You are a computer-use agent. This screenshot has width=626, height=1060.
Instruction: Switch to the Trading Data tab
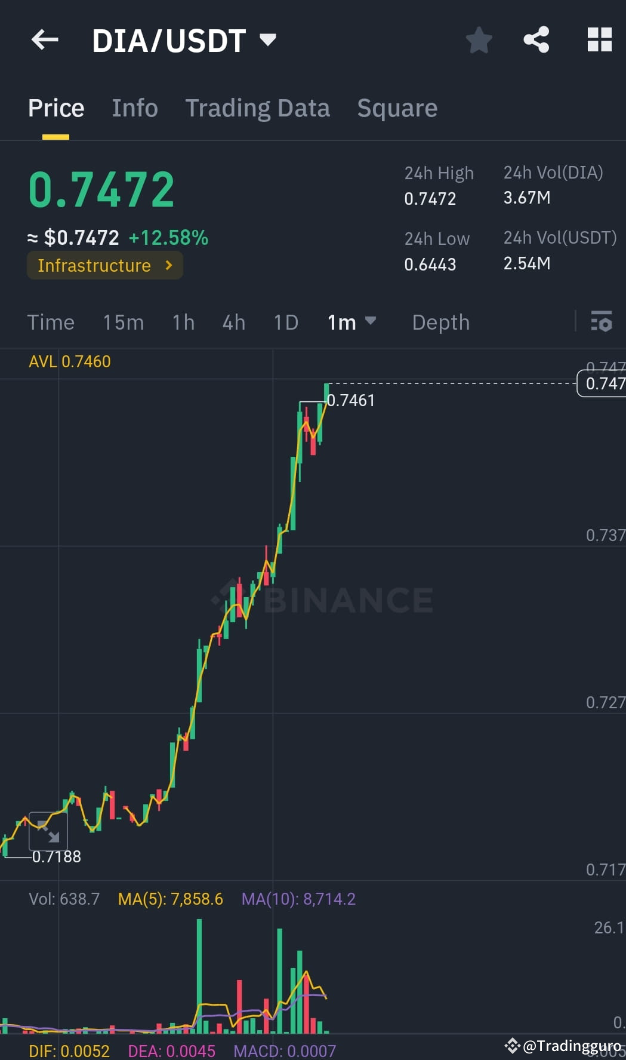(258, 108)
